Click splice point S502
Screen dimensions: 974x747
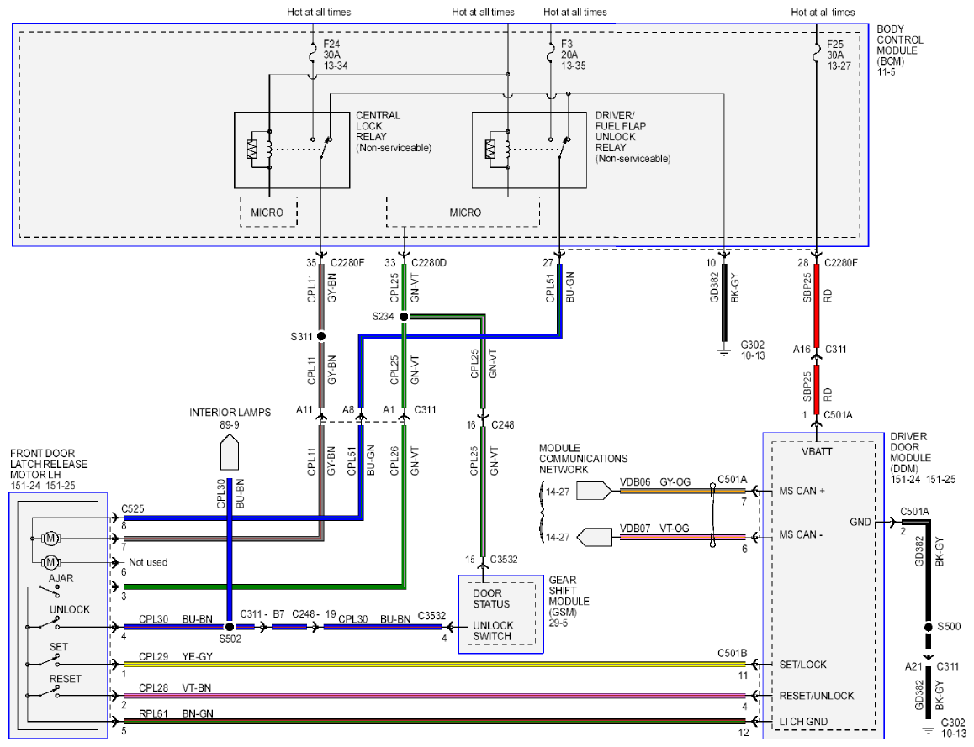230,627
